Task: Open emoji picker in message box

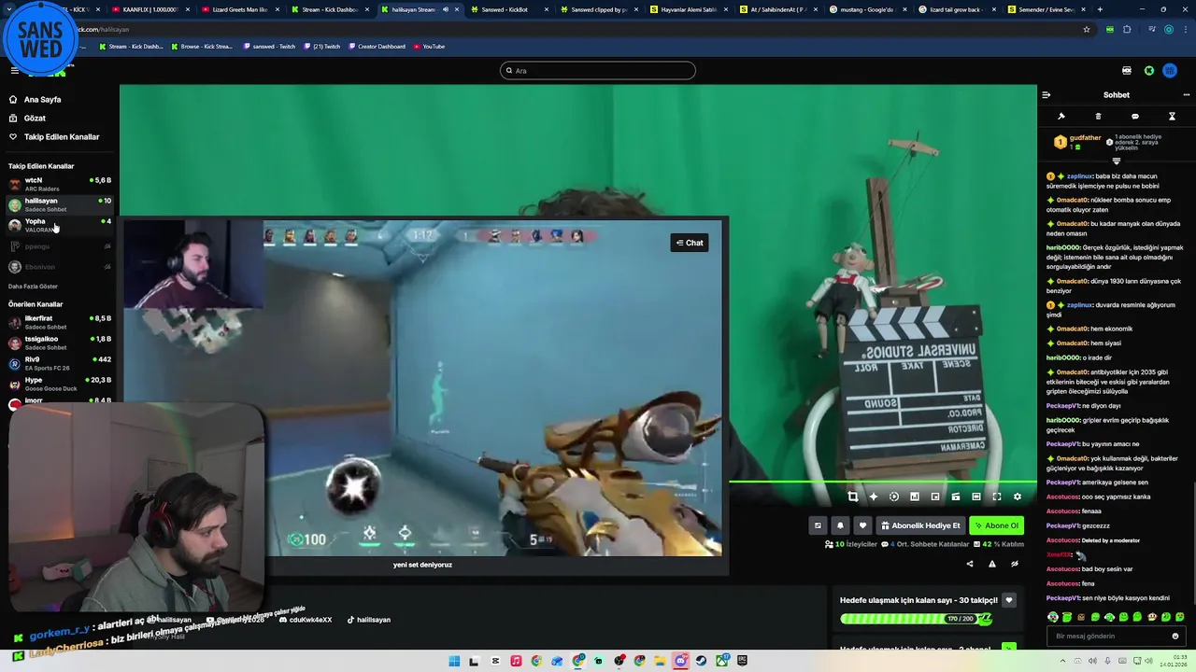Action: pos(1175,636)
